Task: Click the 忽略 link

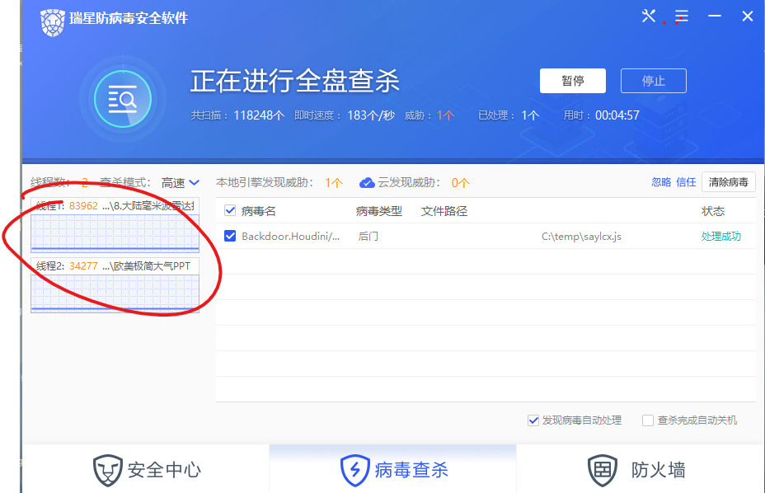Action: click(661, 182)
